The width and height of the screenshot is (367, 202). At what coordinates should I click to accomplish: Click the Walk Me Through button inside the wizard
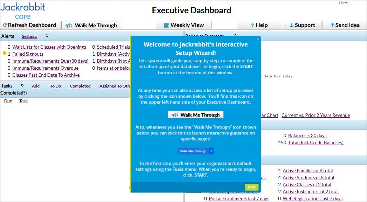pyautogui.click(x=195, y=114)
